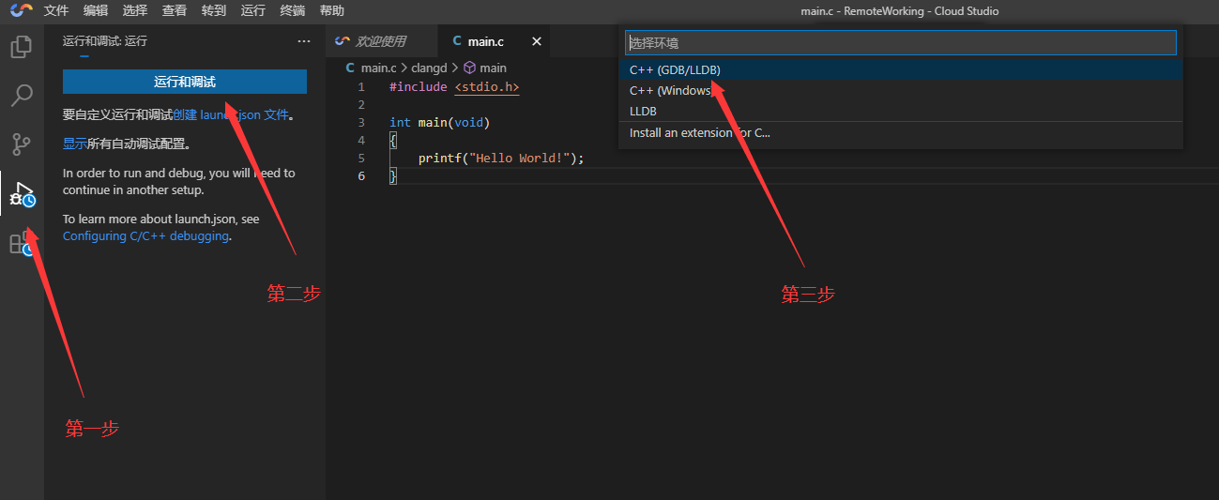Close the main.c editor tab

537,41
